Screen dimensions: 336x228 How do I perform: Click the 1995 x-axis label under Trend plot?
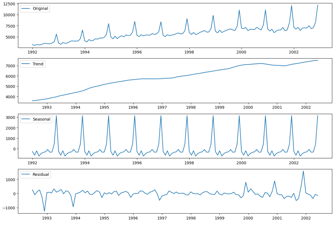click(104, 107)
